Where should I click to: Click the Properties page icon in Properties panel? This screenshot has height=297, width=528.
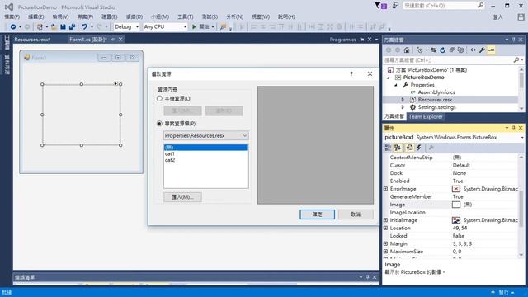(409, 148)
